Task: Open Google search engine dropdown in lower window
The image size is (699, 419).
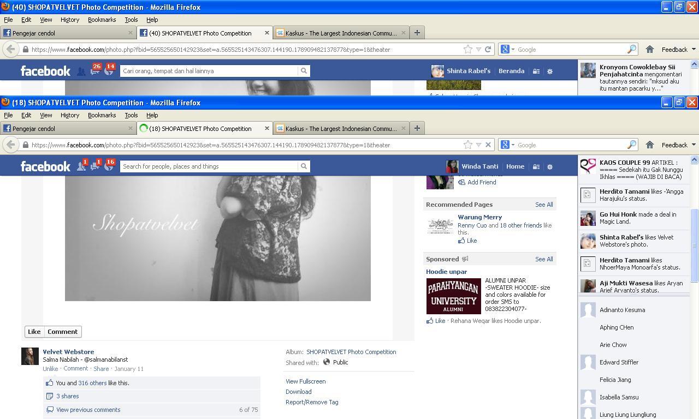Action: coord(507,145)
